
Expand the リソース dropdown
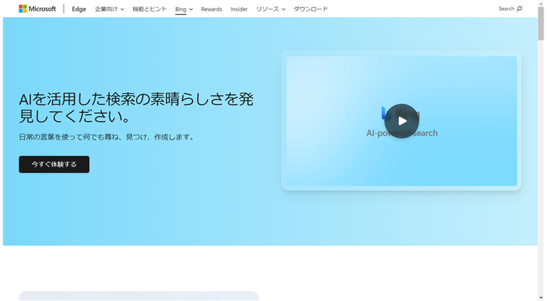tap(271, 9)
